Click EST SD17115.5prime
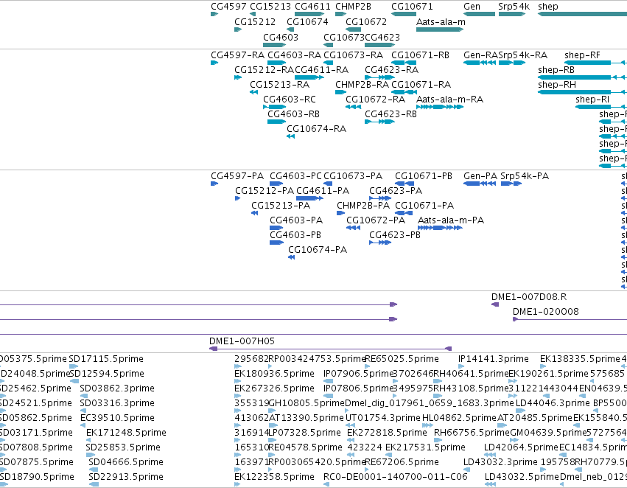627x488 pixels. pyautogui.click(x=106, y=359)
